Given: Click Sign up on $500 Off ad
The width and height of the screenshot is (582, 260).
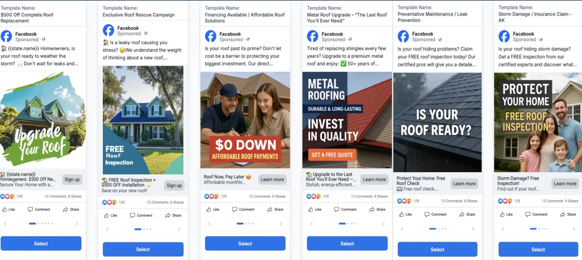Looking at the screenshot, I should 72,179.
